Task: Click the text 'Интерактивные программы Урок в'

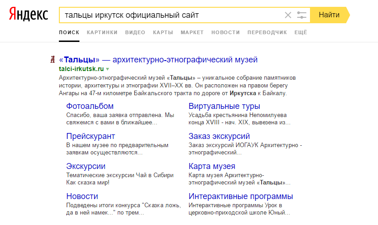Action: [235, 205]
